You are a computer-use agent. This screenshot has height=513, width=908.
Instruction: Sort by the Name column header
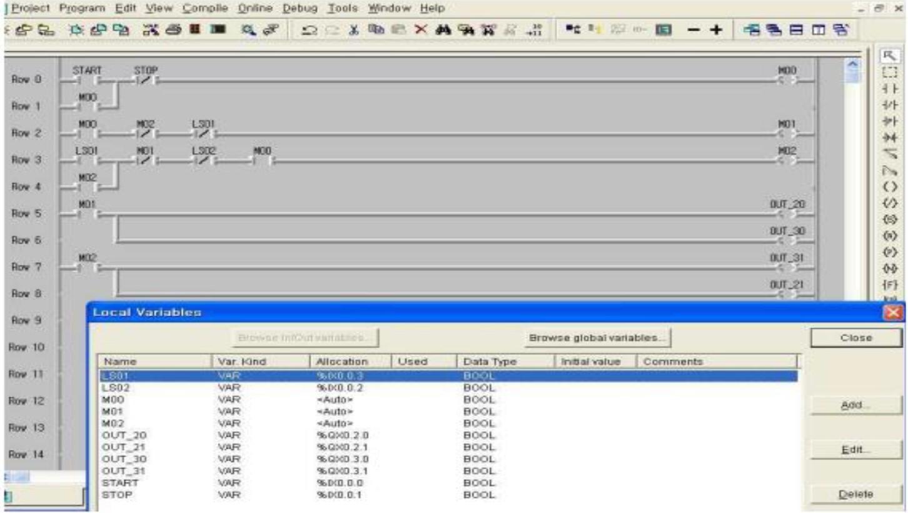tap(155, 361)
